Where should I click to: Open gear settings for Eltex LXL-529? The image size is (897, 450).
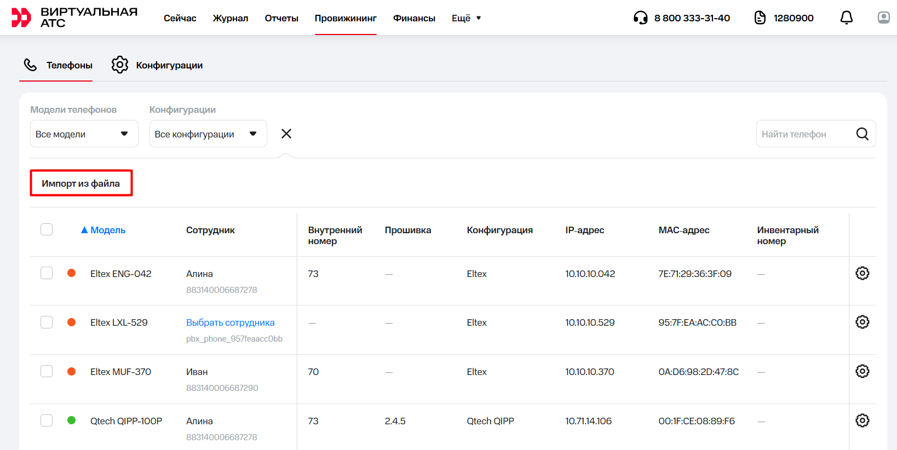pyautogui.click(x=862, y=322)
